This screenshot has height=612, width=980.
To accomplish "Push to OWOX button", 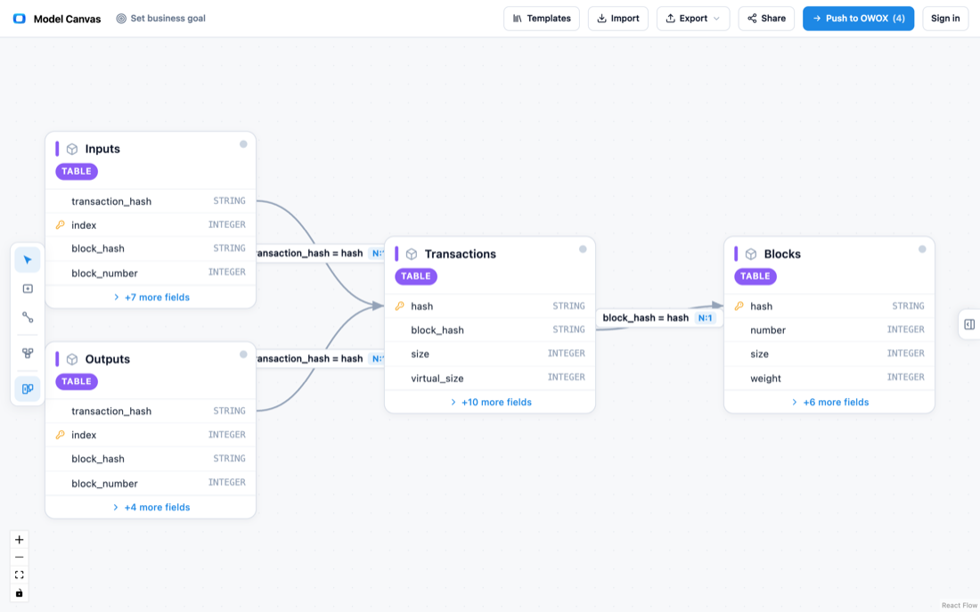I will [858, 19].
